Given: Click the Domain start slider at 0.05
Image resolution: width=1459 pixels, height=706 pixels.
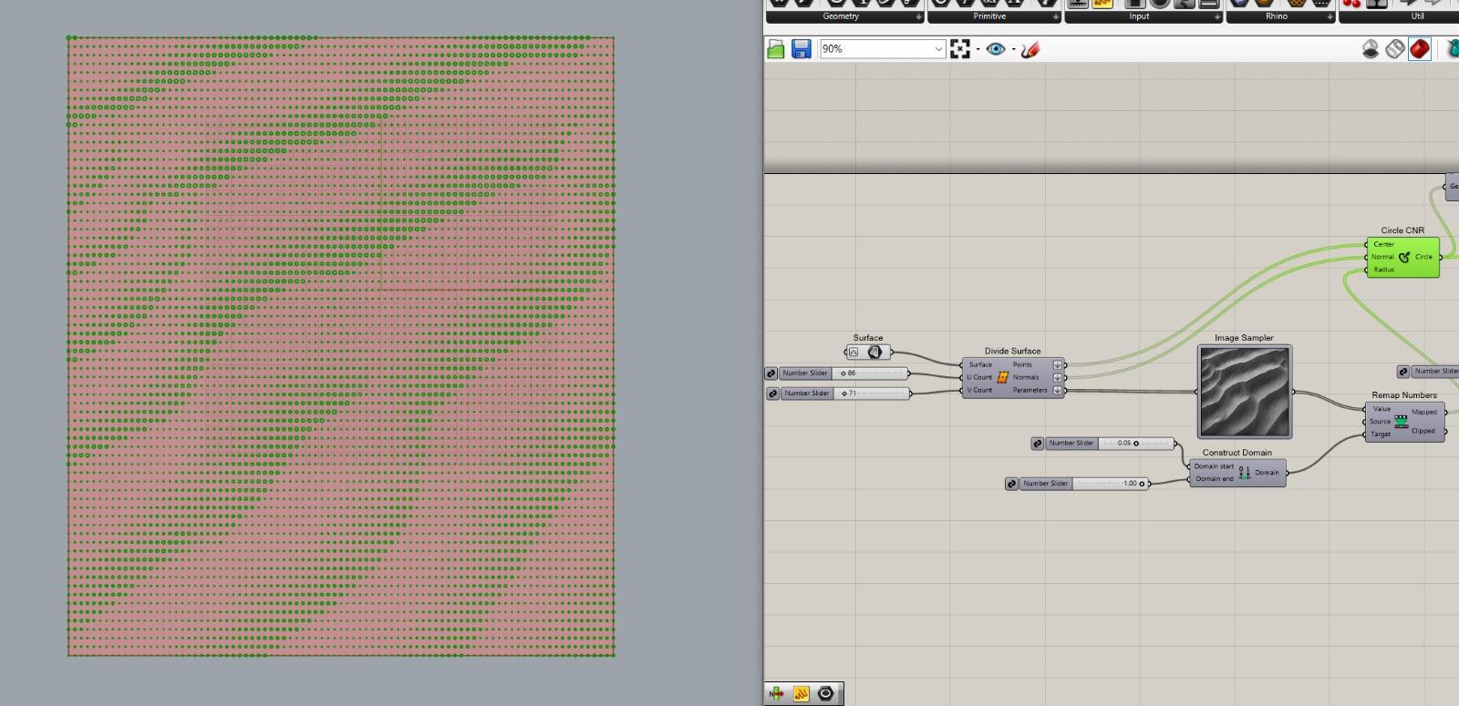Looking at the screenshot, I should click(1110, 444).
